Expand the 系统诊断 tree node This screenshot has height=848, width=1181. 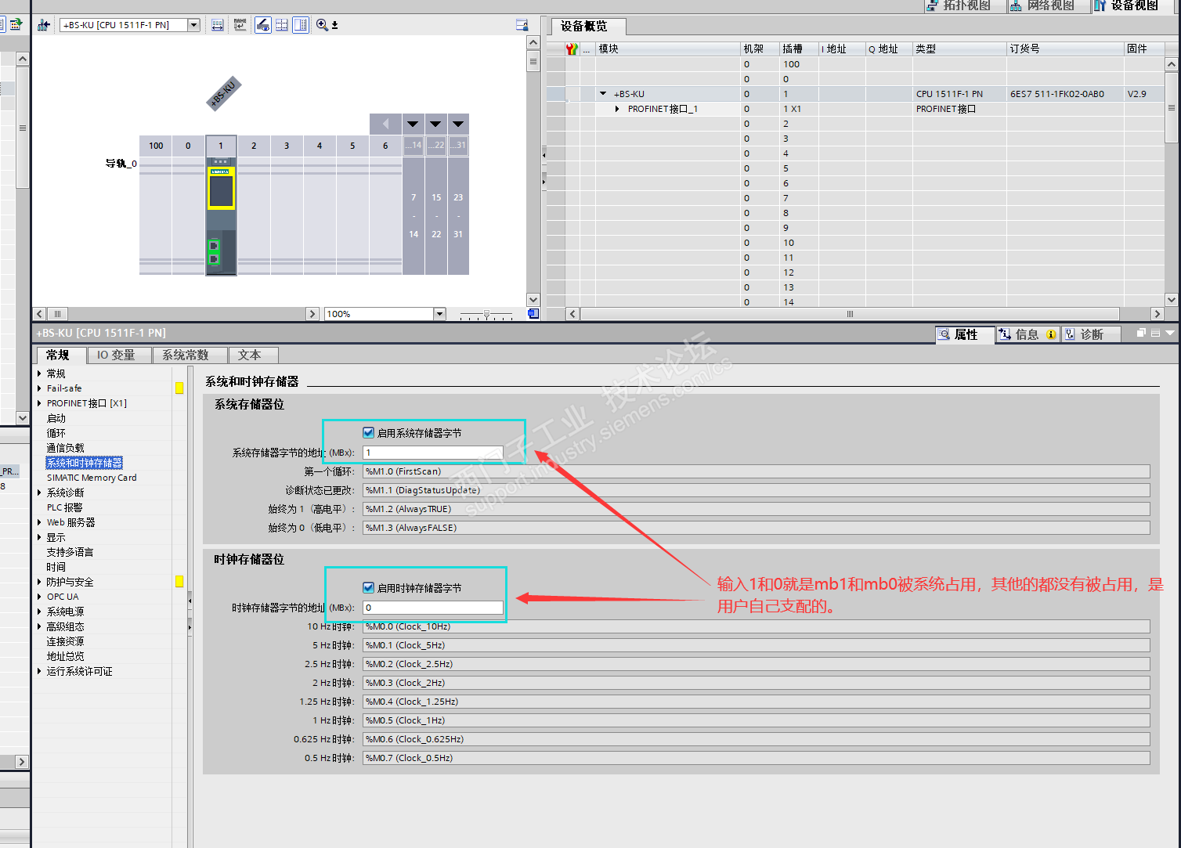coord(39,493)
